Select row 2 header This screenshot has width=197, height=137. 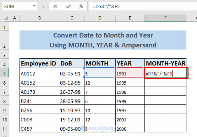click(x=5, y=40)
